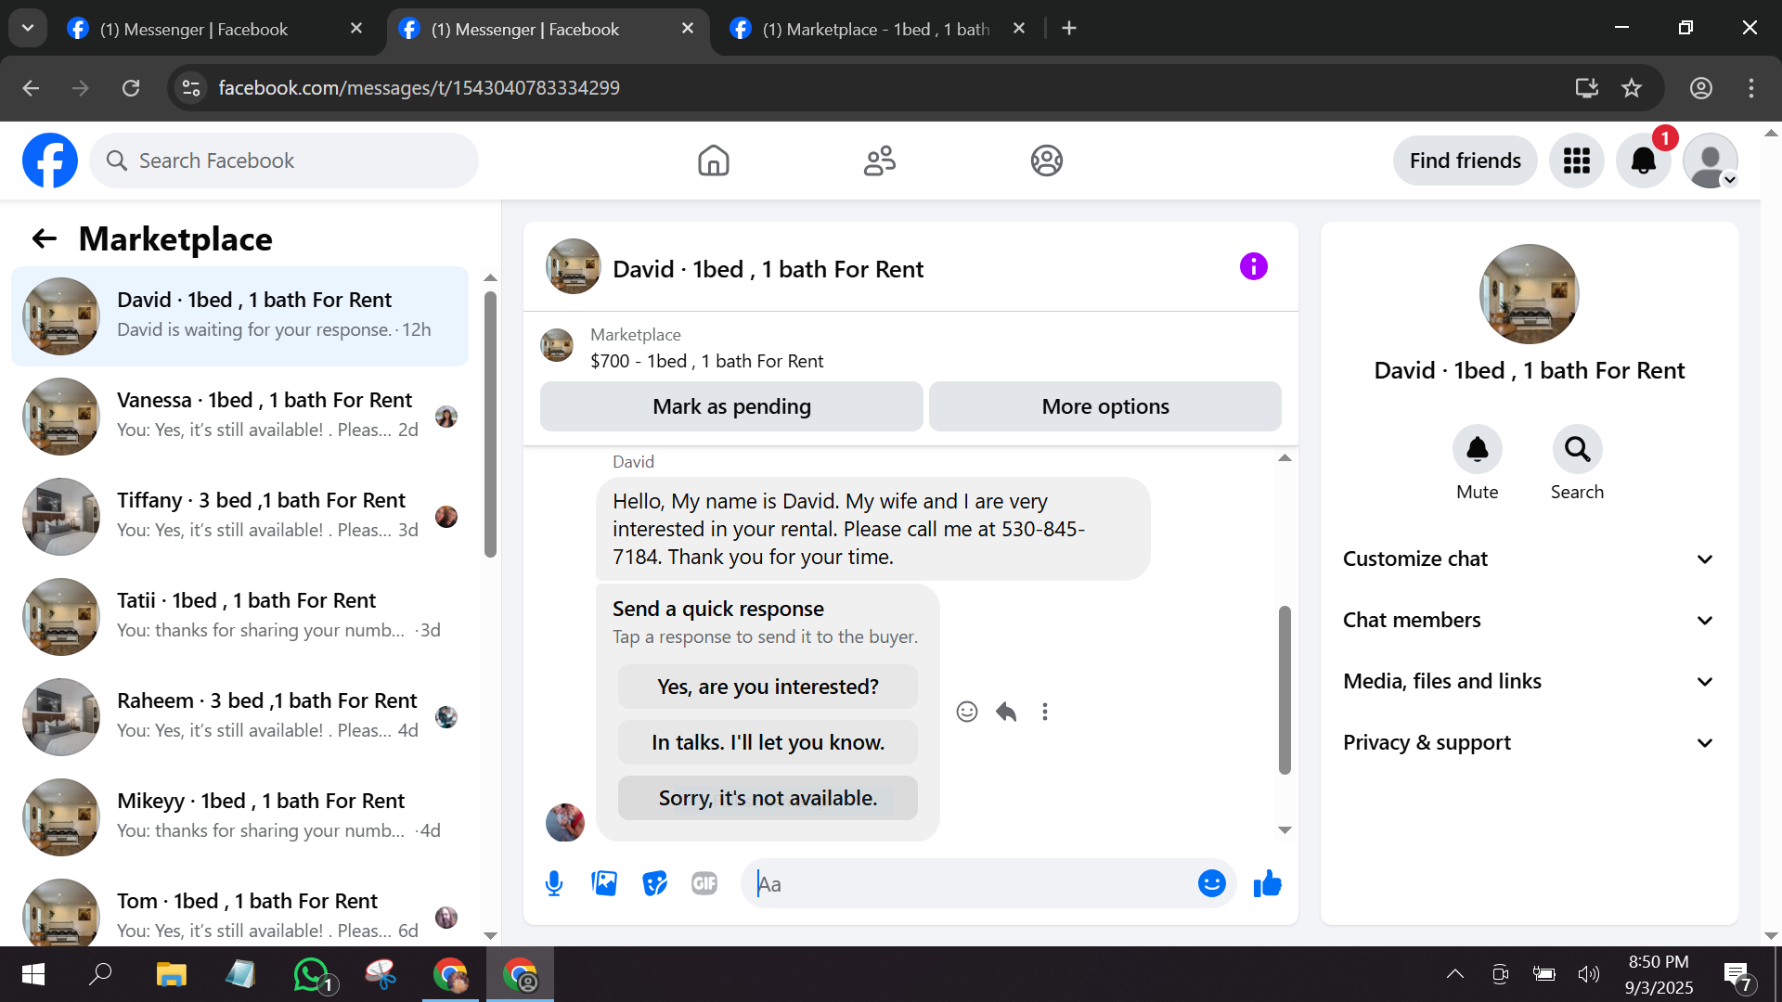Open File Explorer from the taskbar
The image size is (1782, 1002).
171,974
